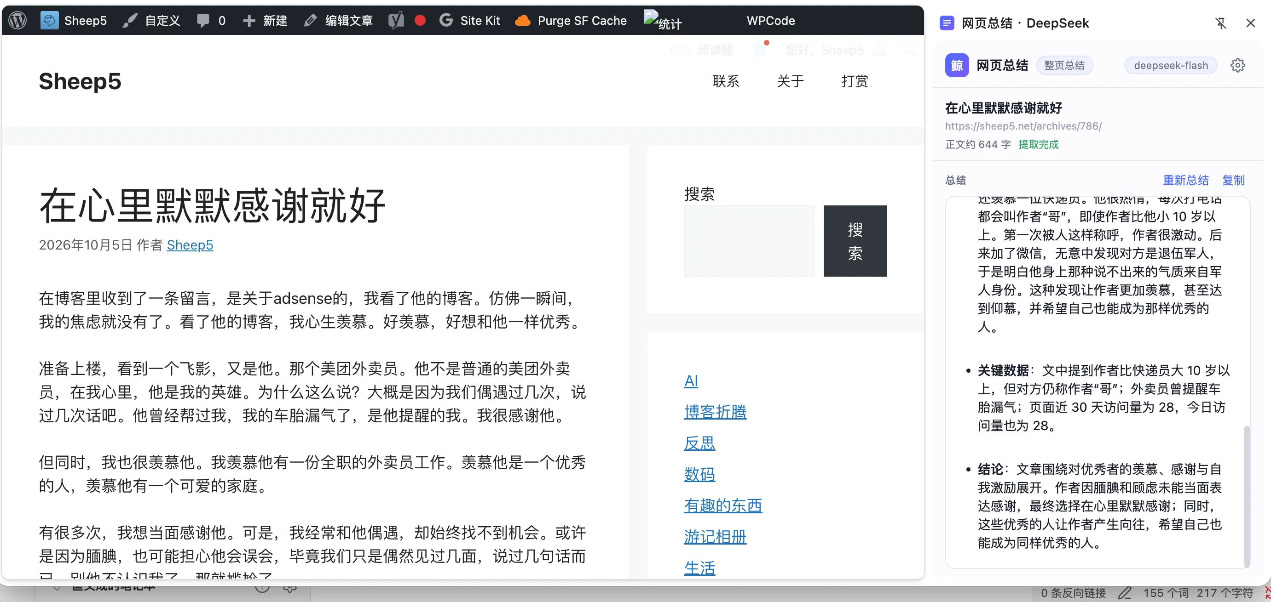
Task: Open Sheep5 site menu in admin bar
Action: click(x=74, y=20)
